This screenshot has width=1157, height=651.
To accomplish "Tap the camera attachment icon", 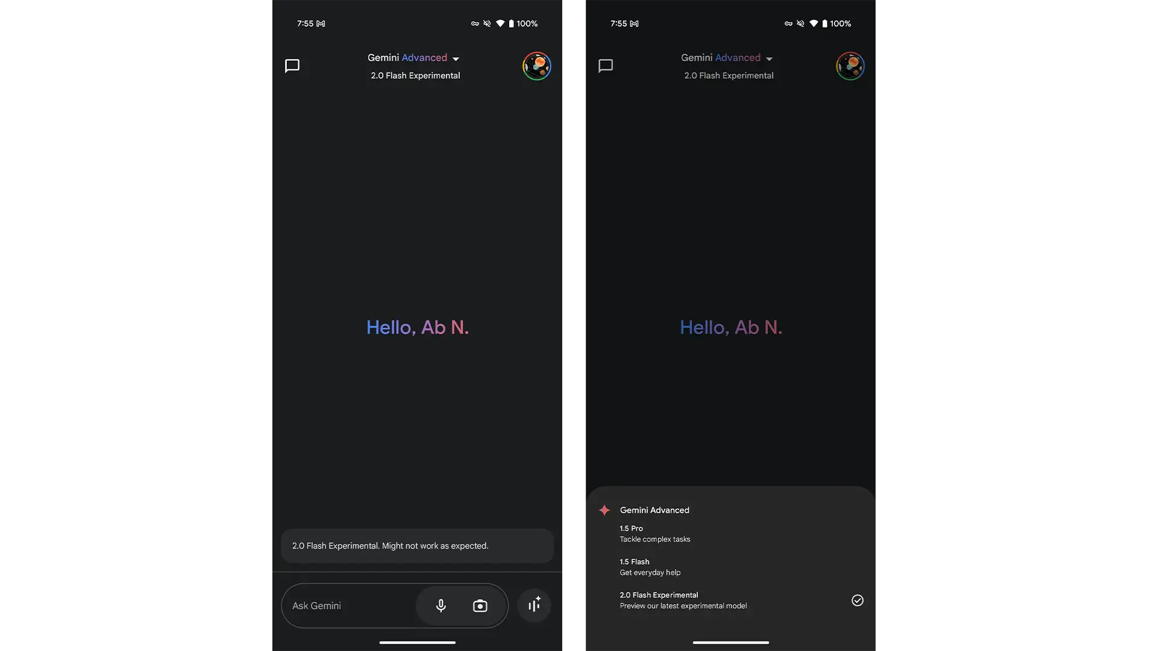I will point(479,605).
